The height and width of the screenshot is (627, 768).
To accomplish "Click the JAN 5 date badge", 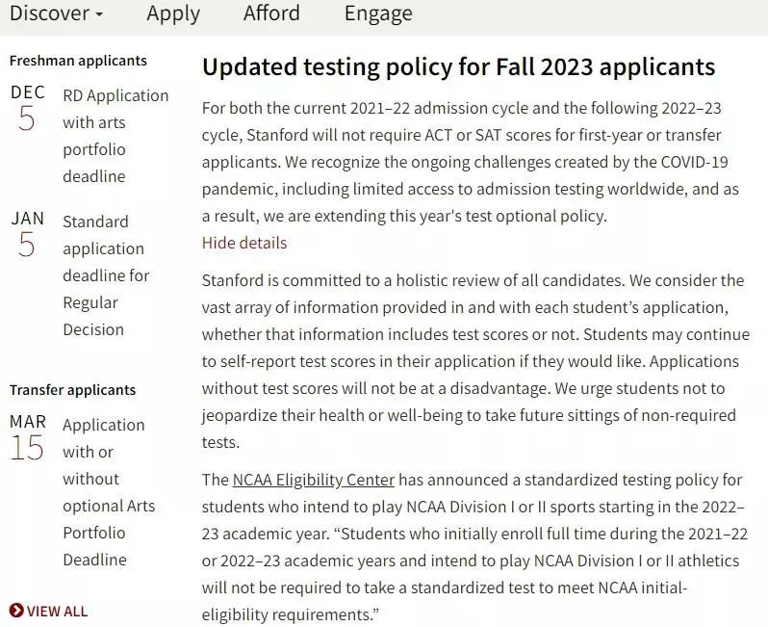I will [27, 234].
